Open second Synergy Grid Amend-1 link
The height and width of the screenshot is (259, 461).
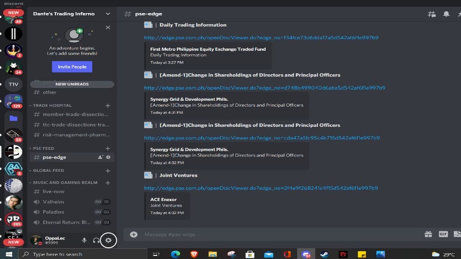262,138
